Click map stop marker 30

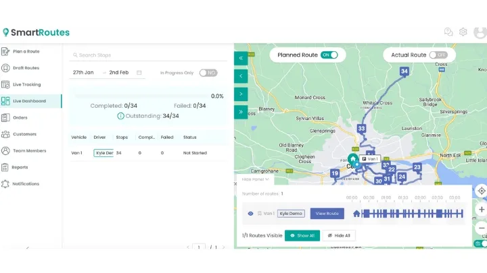coord(378,181)
